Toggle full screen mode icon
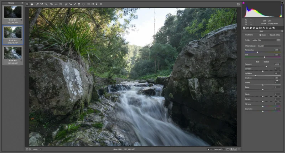Screen dimensions: 285x153 point(239,4)
